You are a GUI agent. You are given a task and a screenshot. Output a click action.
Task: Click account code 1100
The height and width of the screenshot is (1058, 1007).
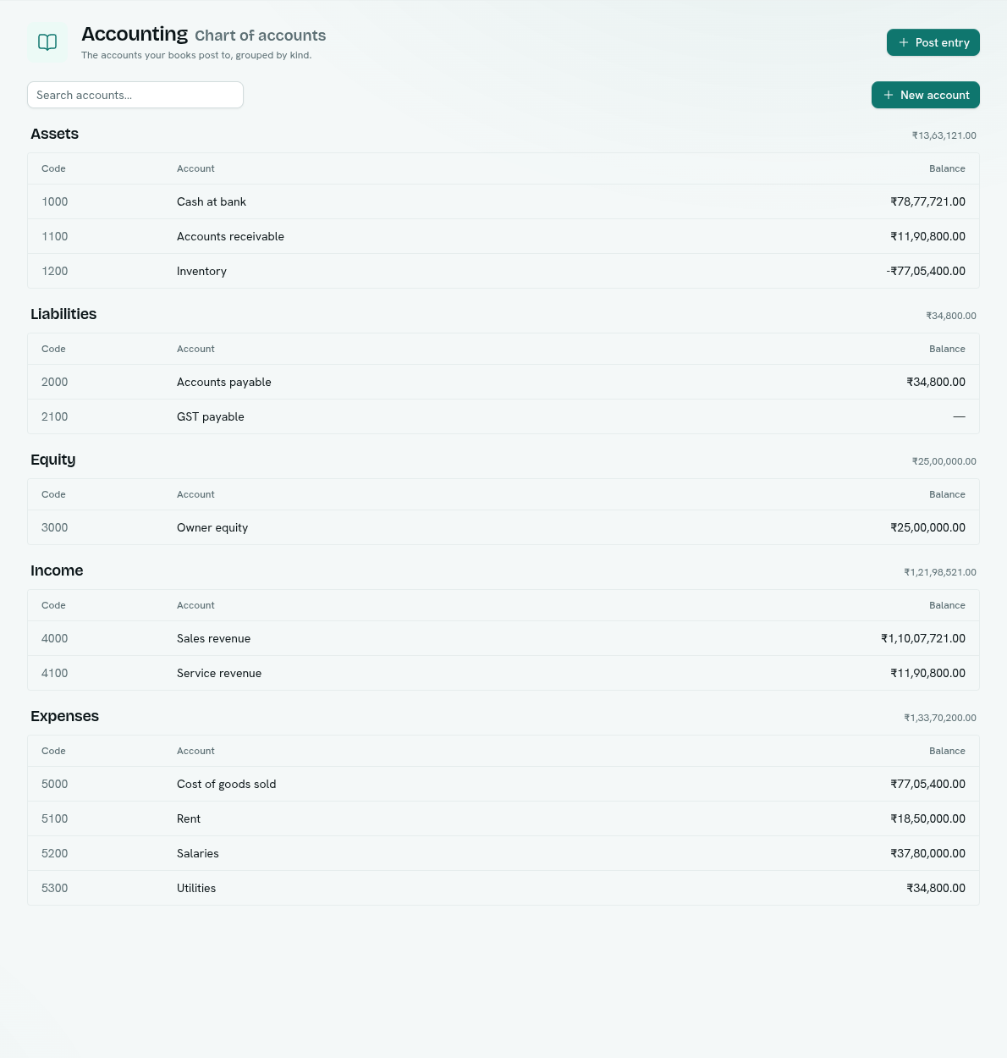(x=54, y=236)
